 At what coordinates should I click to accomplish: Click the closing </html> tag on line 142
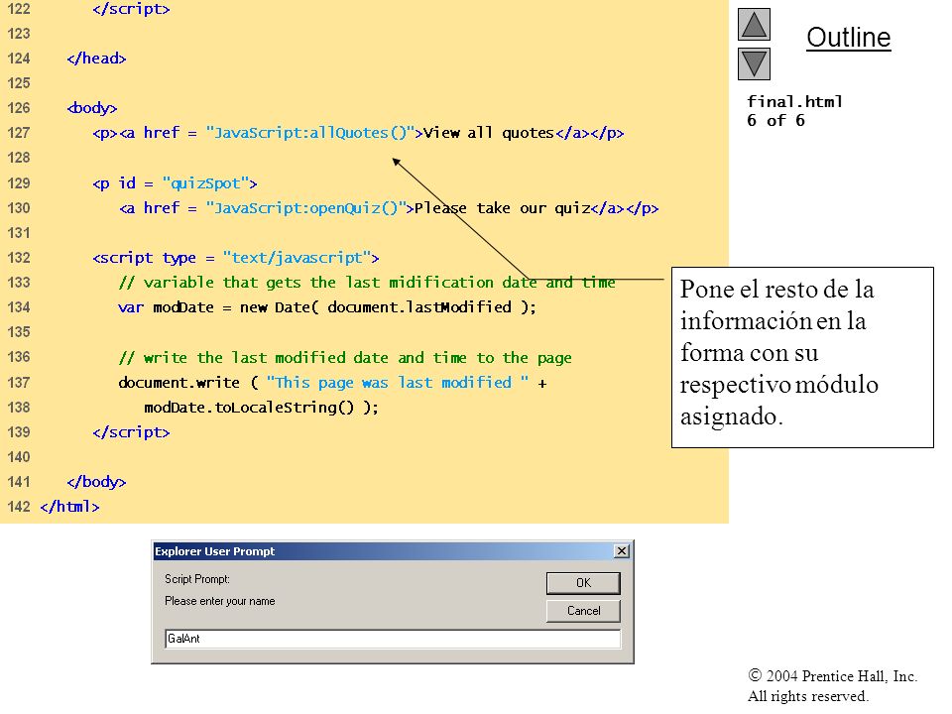coord(69,507)
